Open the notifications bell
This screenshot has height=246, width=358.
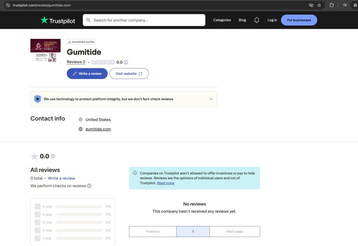pos(257,20)
